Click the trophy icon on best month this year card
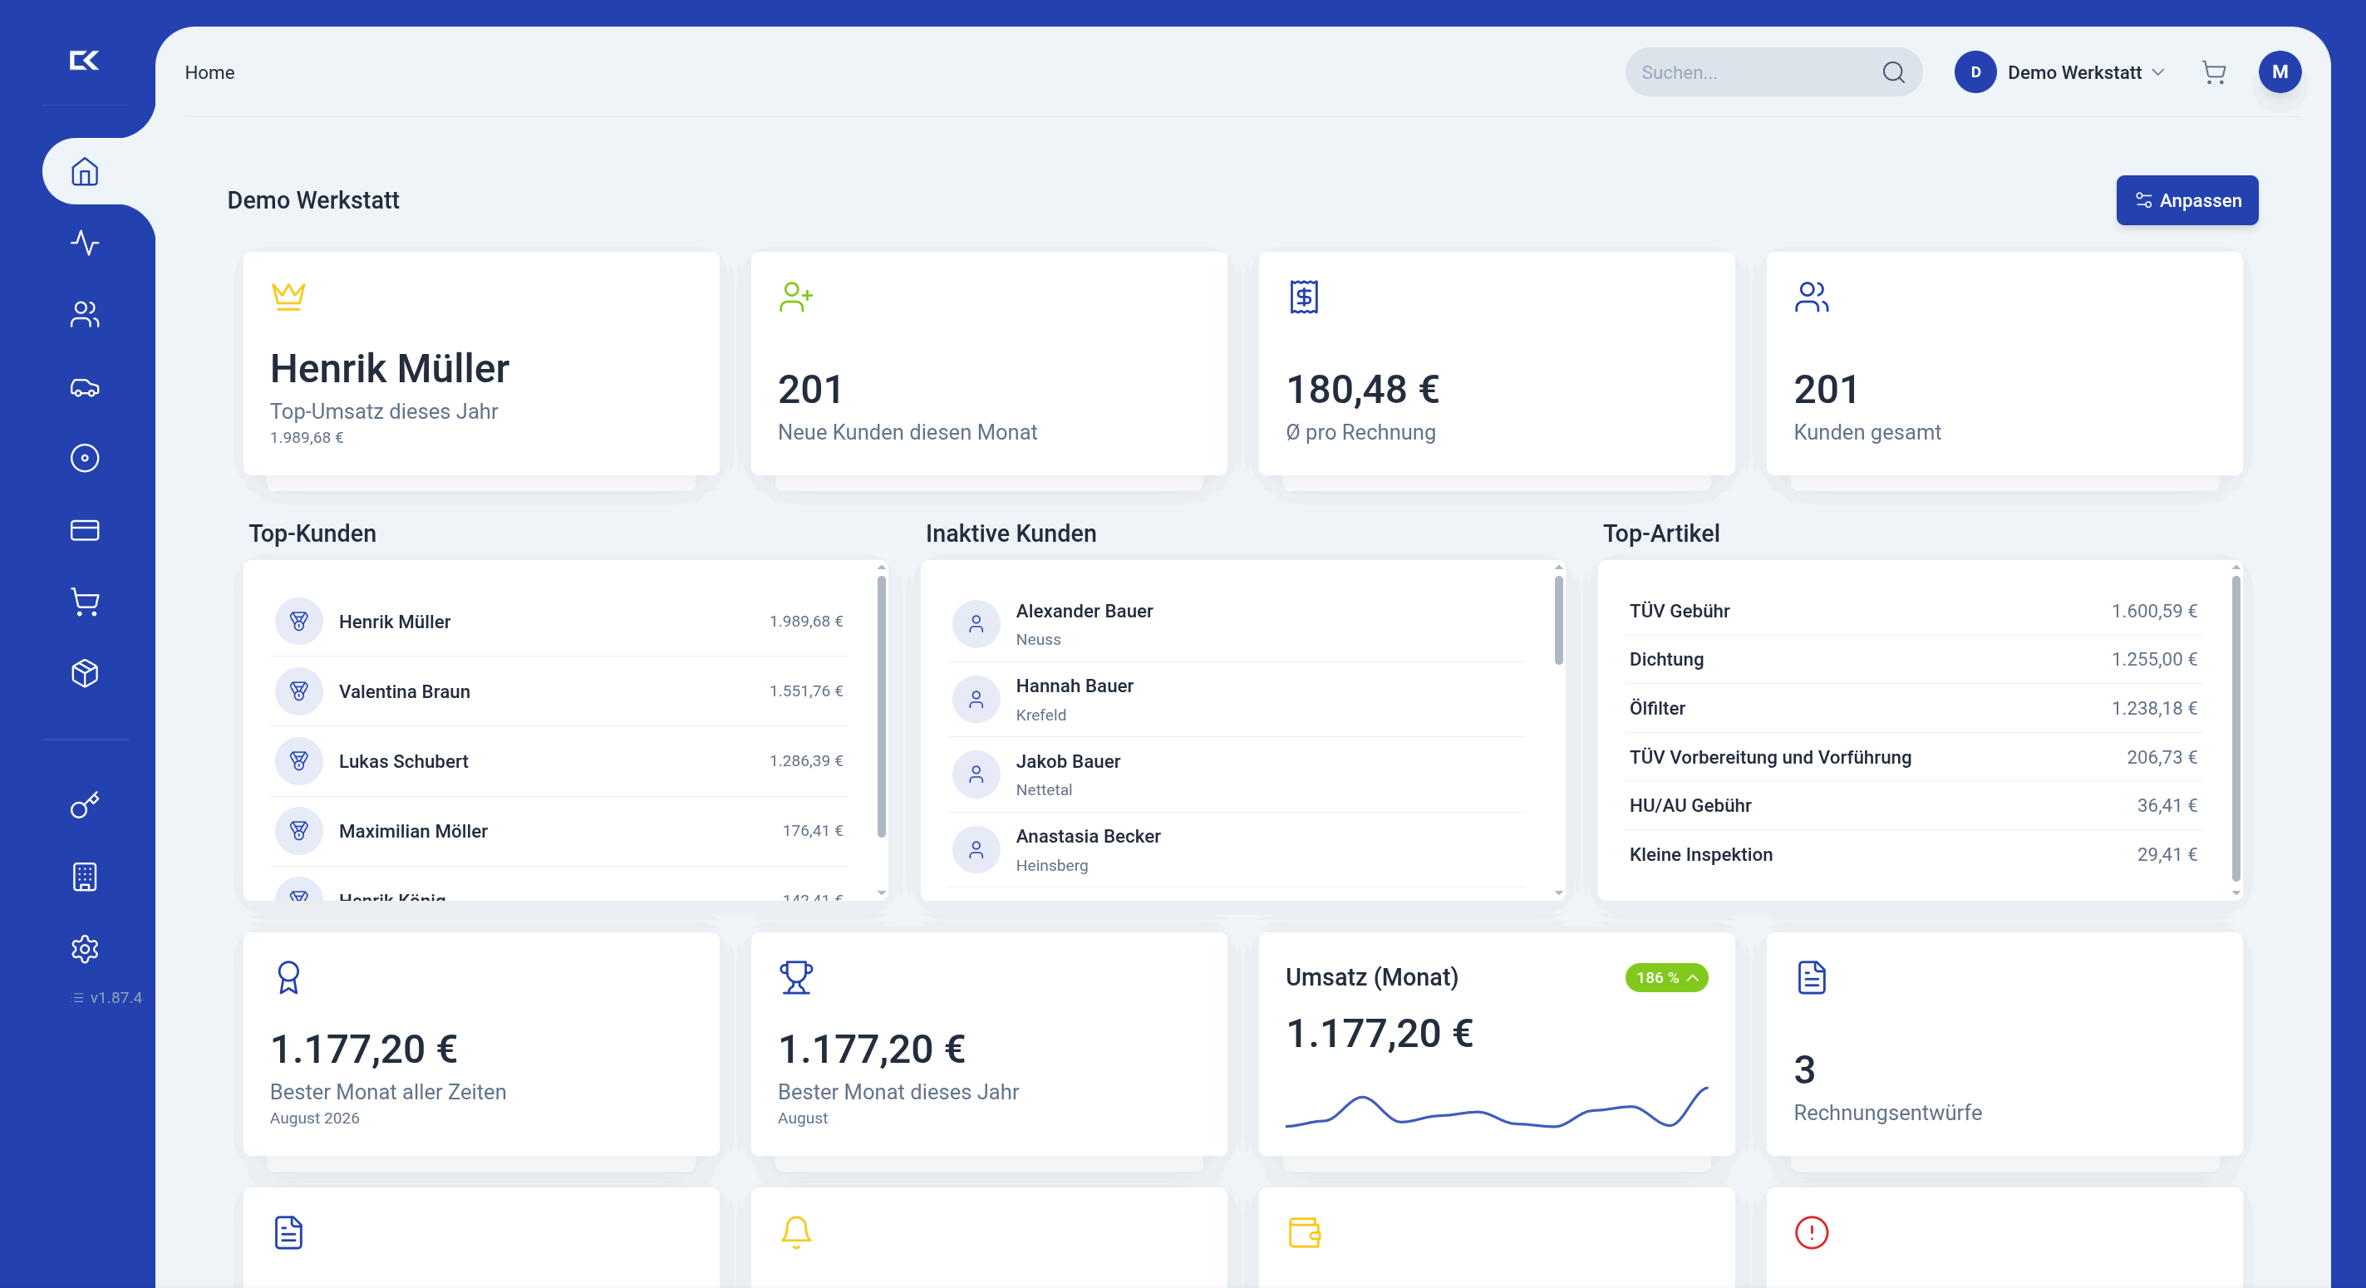 tap(795, 977)
